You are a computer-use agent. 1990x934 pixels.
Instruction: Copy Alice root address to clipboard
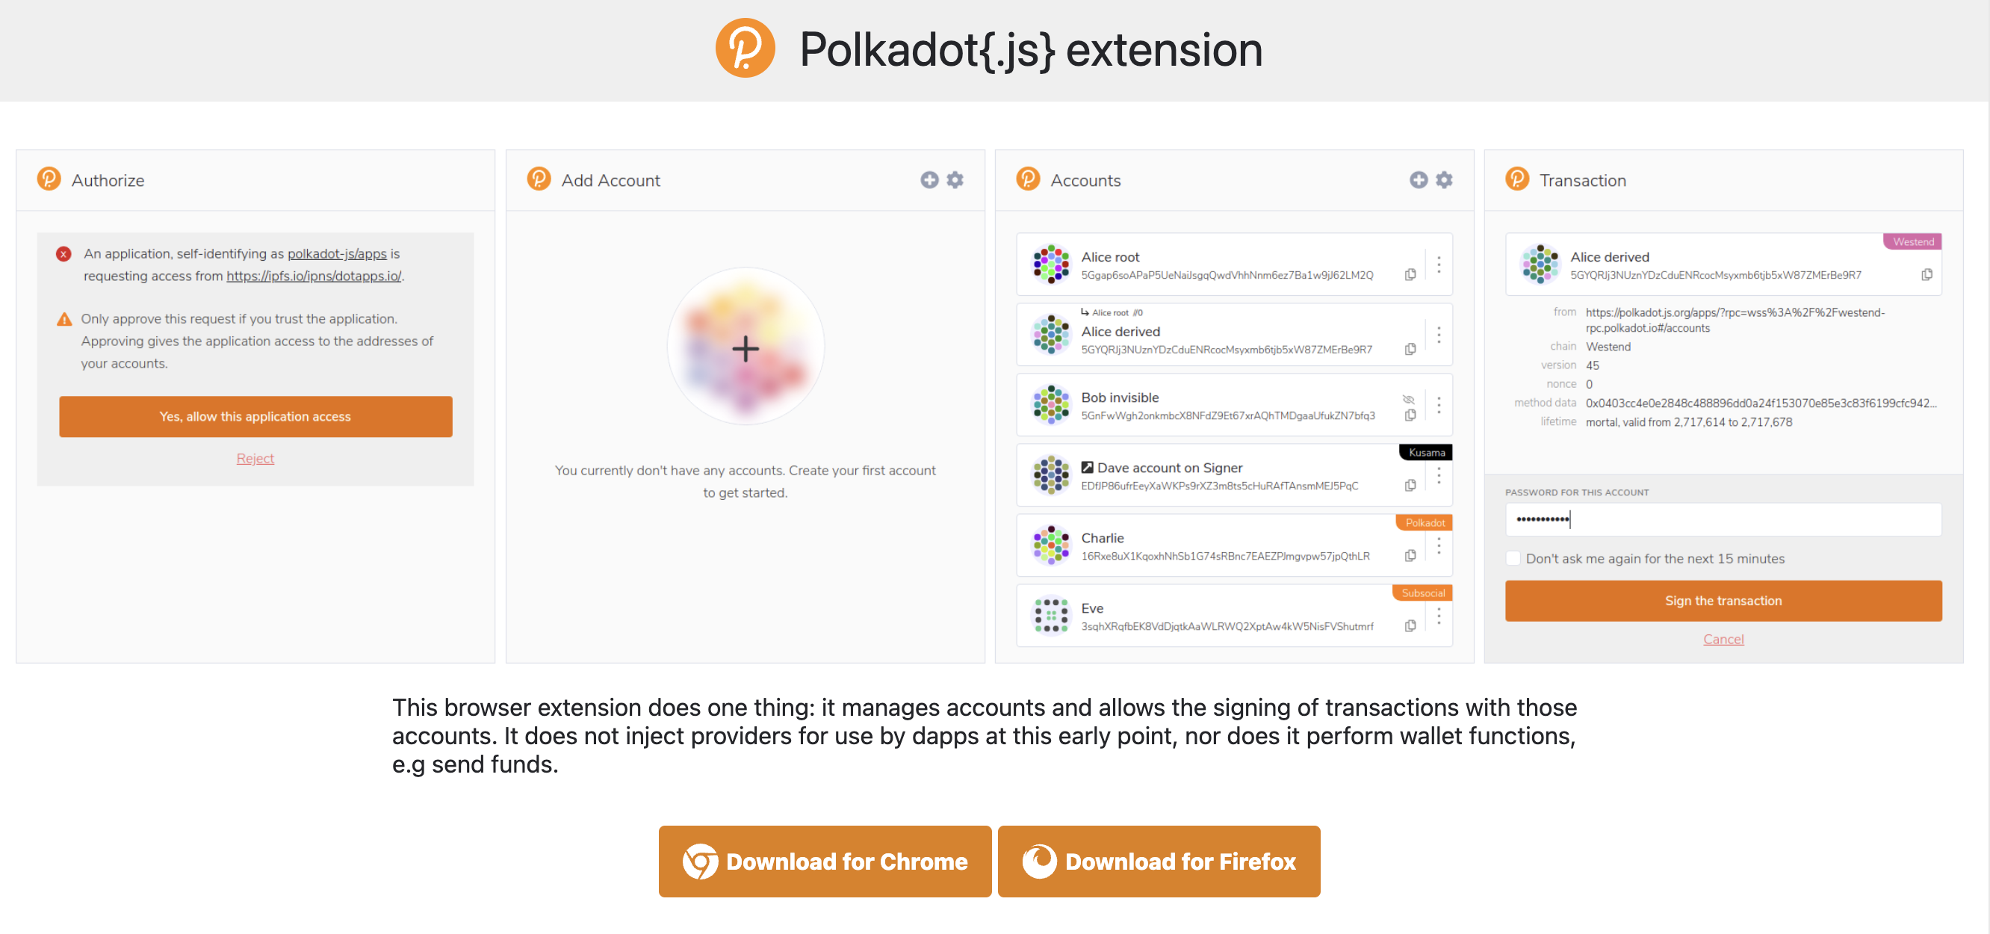point(1410,275)
